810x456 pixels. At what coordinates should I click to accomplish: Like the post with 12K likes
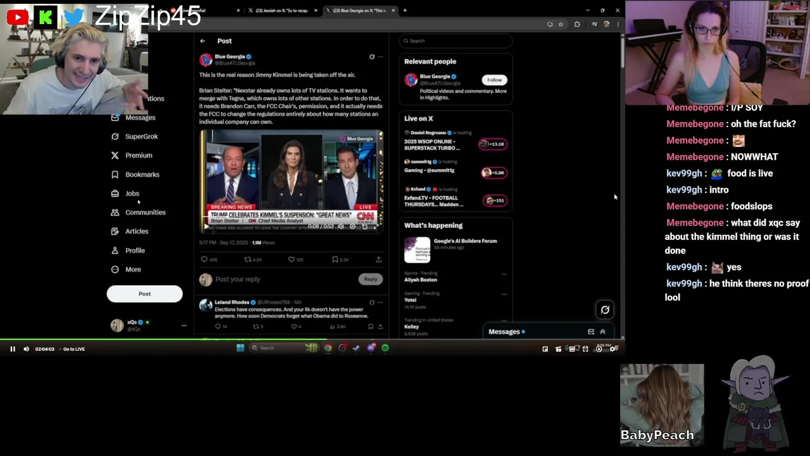click(x=291, y=259)
